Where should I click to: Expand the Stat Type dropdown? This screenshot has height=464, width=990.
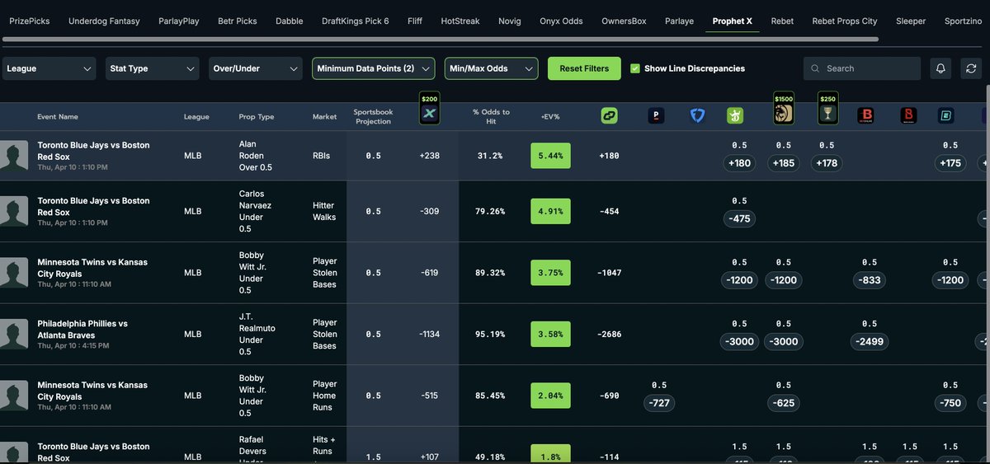coord(153,68)
